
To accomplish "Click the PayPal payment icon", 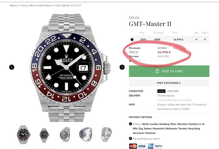I will (158, 146).
